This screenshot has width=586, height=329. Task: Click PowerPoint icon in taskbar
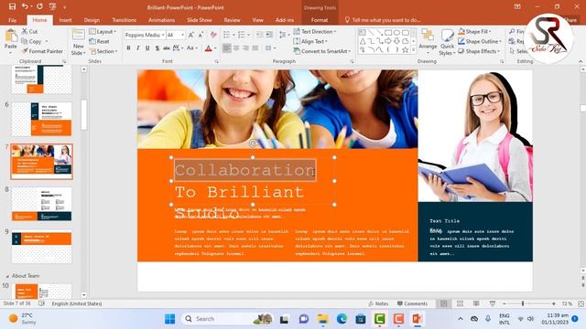point(418,319)
